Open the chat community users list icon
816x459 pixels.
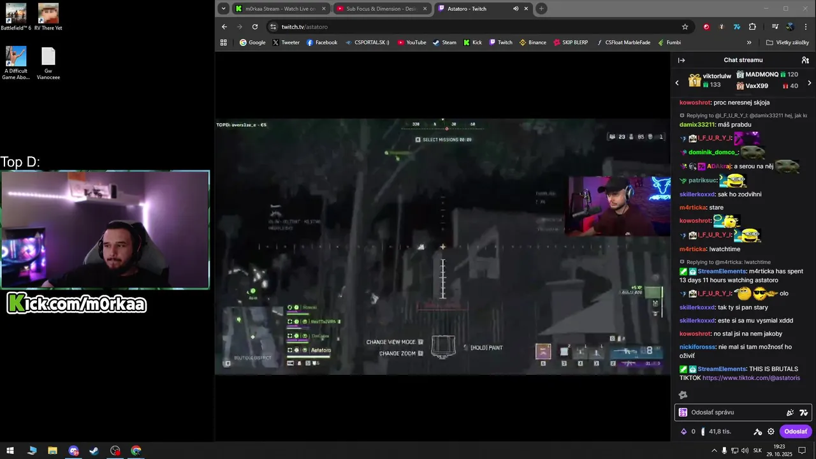click(805, 60)
